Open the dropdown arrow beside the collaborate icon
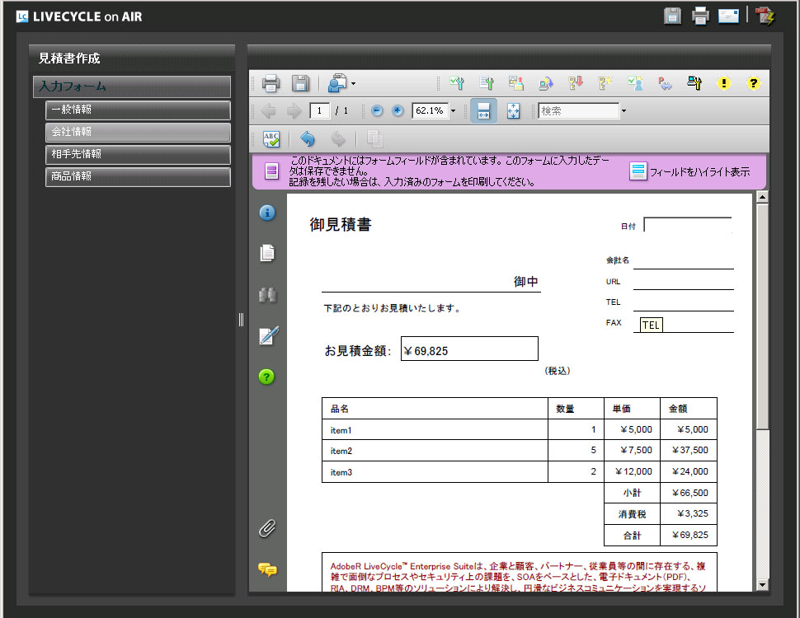The image size is (800, 618). coord(353,83)
